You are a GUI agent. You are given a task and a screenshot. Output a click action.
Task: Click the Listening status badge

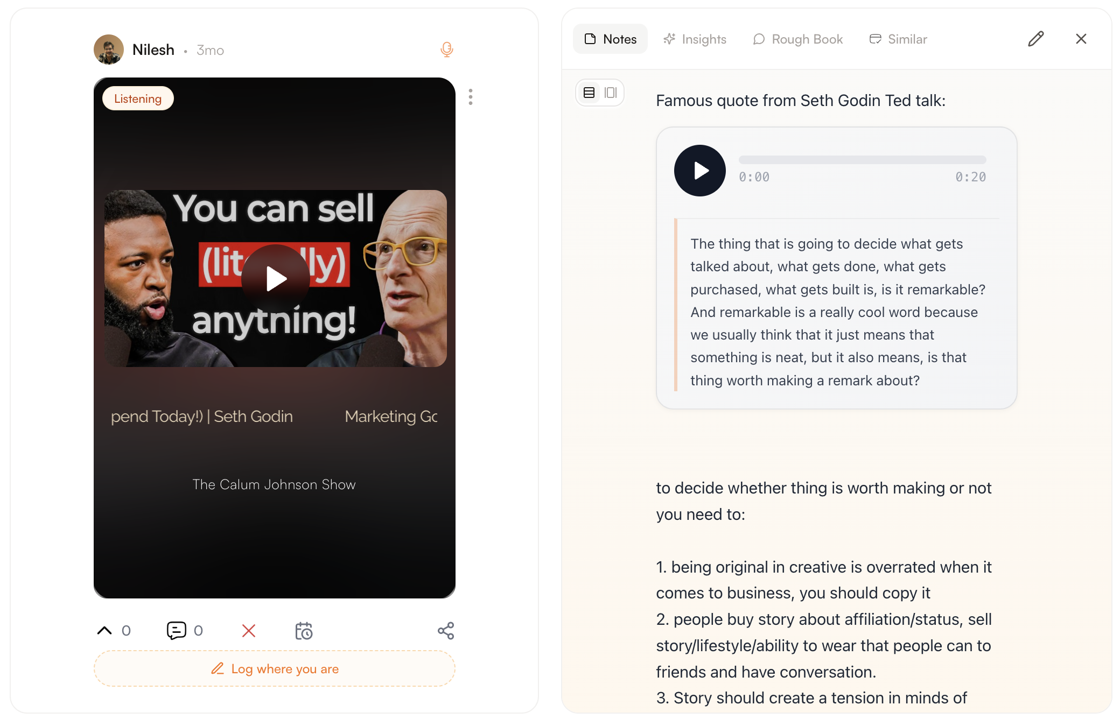pyautogui.click(x=138, y=98)
